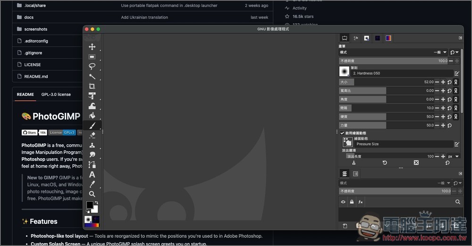Toggle the layer lock header icon
The image size is (472, 246).
[352, 202]
